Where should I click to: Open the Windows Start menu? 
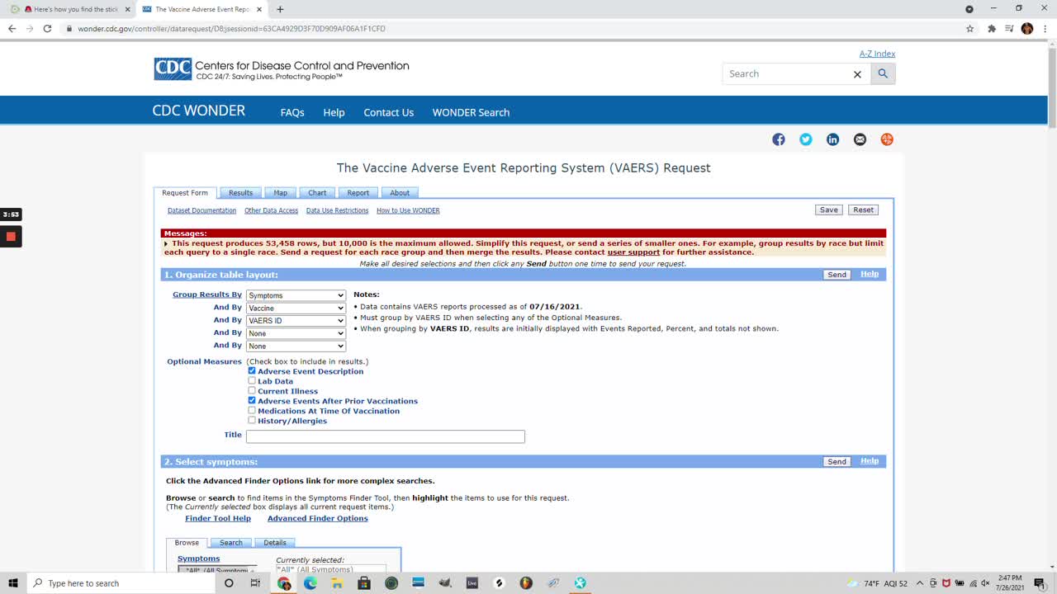(x=13, y=583)
